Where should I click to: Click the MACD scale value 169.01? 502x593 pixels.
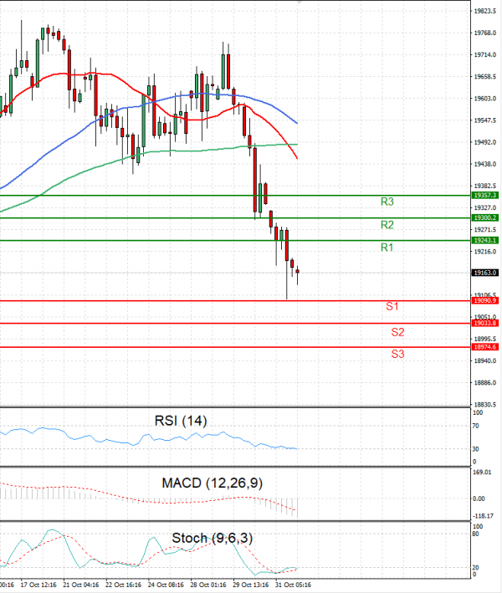(x=482, y=473)
